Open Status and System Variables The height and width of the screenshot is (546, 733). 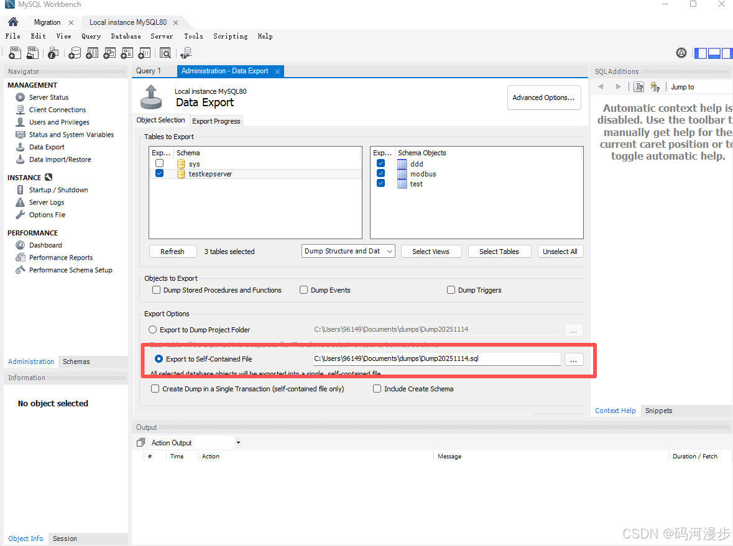(x=71, y=135)
